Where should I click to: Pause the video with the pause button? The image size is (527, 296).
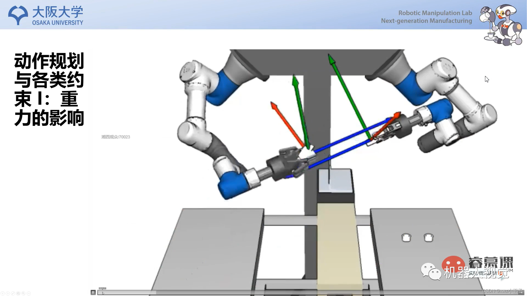(93, 292)
